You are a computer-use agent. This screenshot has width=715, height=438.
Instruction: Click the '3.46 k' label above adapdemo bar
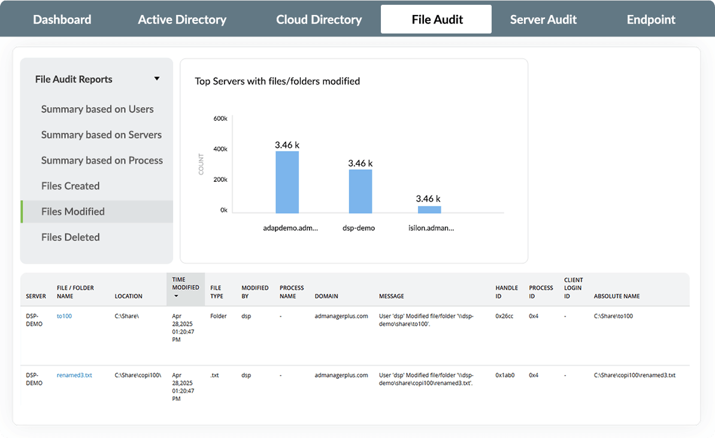(x=287, y=145)
